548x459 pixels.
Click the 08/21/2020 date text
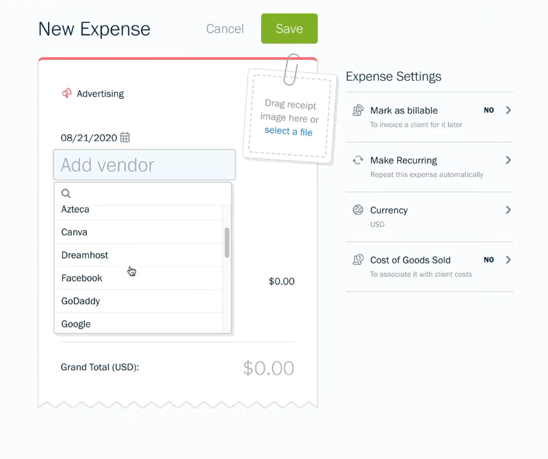pyautogui.click(x=89, y=138)
